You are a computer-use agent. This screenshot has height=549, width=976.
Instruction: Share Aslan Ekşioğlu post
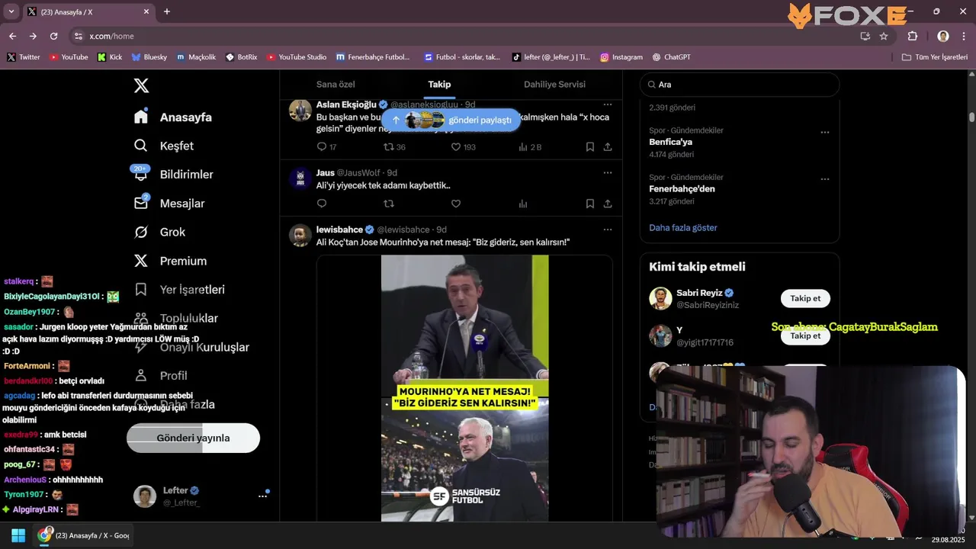click(x=608, y=146)
